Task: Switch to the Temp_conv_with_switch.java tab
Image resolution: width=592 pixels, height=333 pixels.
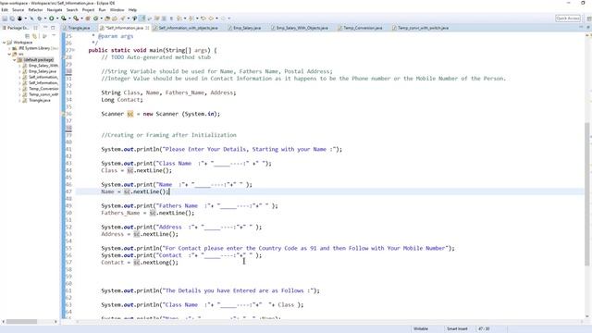Action: [x=423, y=28]
